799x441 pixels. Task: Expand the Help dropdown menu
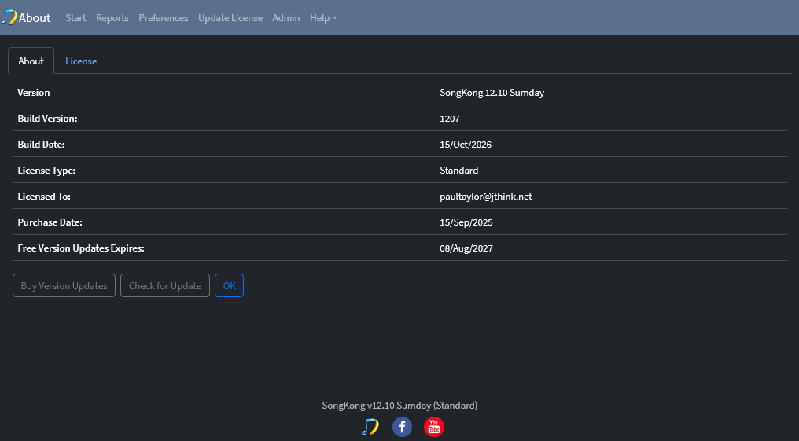(x=323, y=18)
